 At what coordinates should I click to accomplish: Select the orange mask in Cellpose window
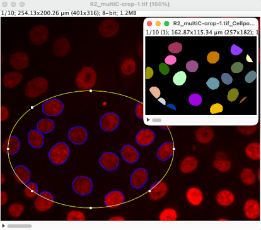coord(213,57)
